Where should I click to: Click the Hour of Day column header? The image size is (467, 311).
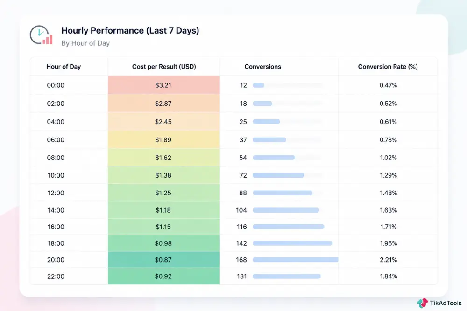click(x=64, y=67)
